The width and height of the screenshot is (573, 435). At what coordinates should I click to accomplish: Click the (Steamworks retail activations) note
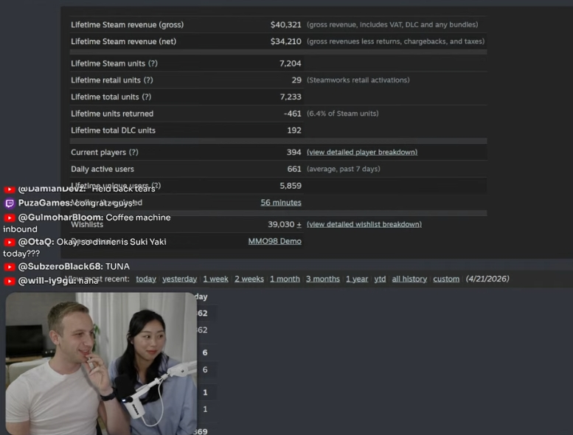pyautogui.click(x=358, y=80)
